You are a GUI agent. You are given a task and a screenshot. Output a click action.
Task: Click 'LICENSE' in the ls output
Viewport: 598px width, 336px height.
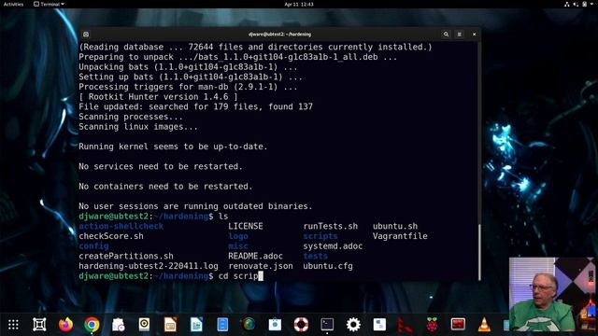tap(246, 226)
